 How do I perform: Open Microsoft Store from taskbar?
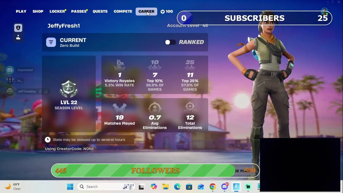point(189,187)
